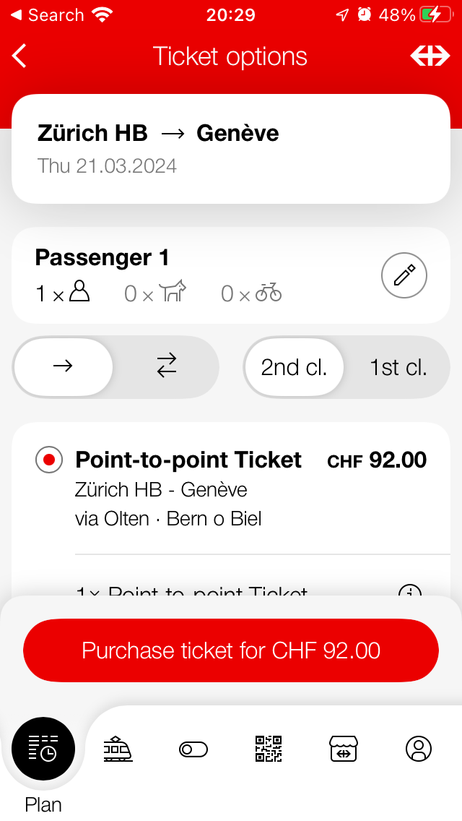Edit passenger details with the pencil icon
The width and height of the screenshot is (462, 821).
404,275
